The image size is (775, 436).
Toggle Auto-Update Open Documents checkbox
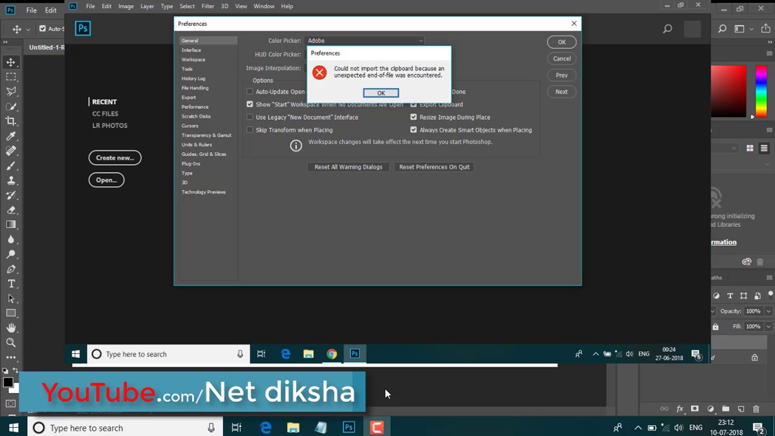(249, 91)
